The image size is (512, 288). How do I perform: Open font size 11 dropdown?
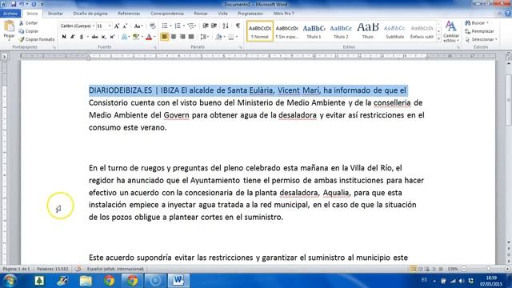110,26
